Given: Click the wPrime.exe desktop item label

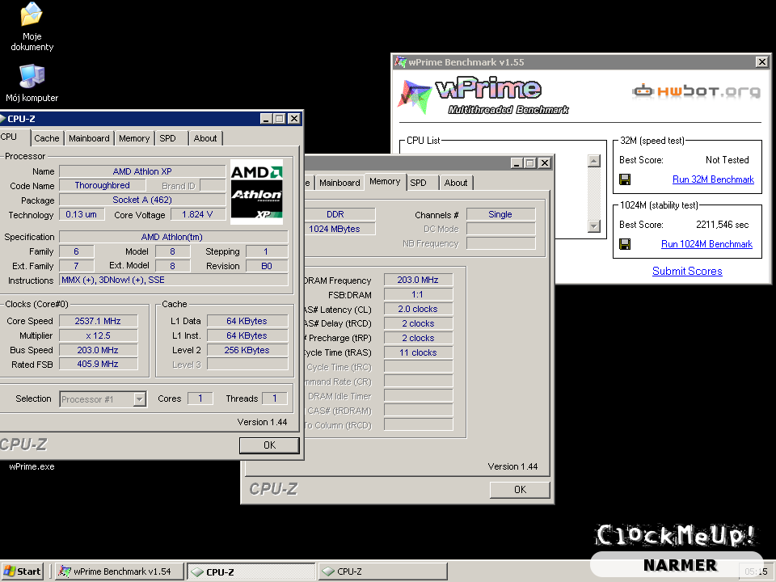Looking at the screenshot, I should [x=32, y=466].
